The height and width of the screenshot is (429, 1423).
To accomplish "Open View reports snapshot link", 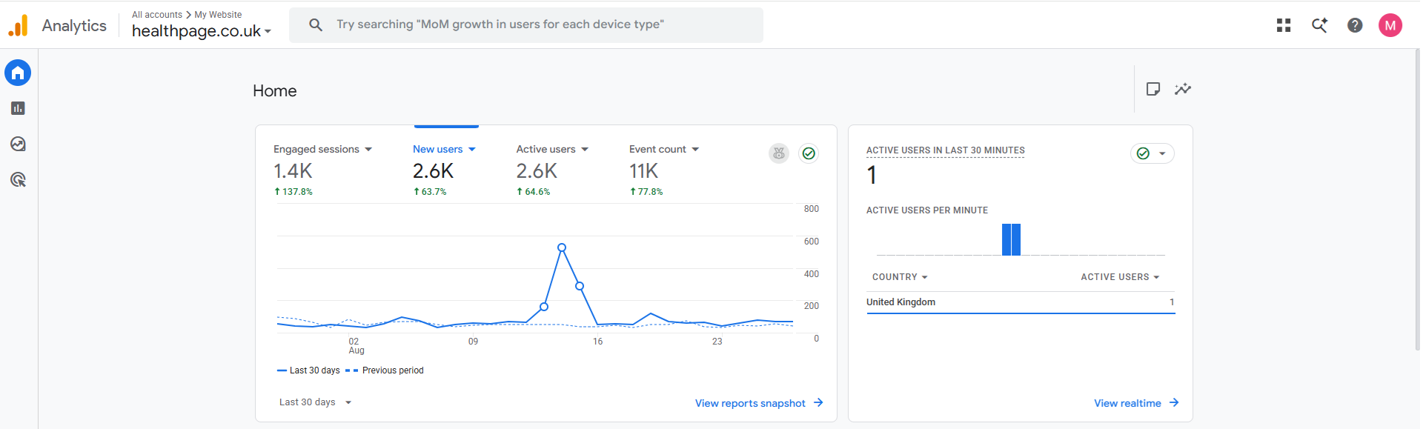I will [759, 403].
